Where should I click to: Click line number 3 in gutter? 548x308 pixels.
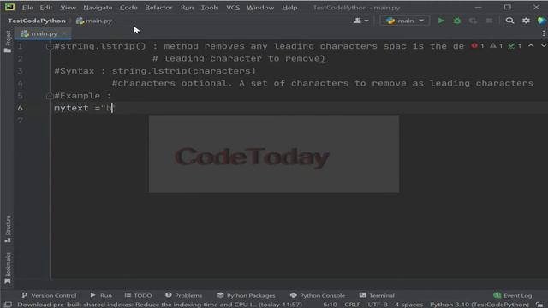21,71
